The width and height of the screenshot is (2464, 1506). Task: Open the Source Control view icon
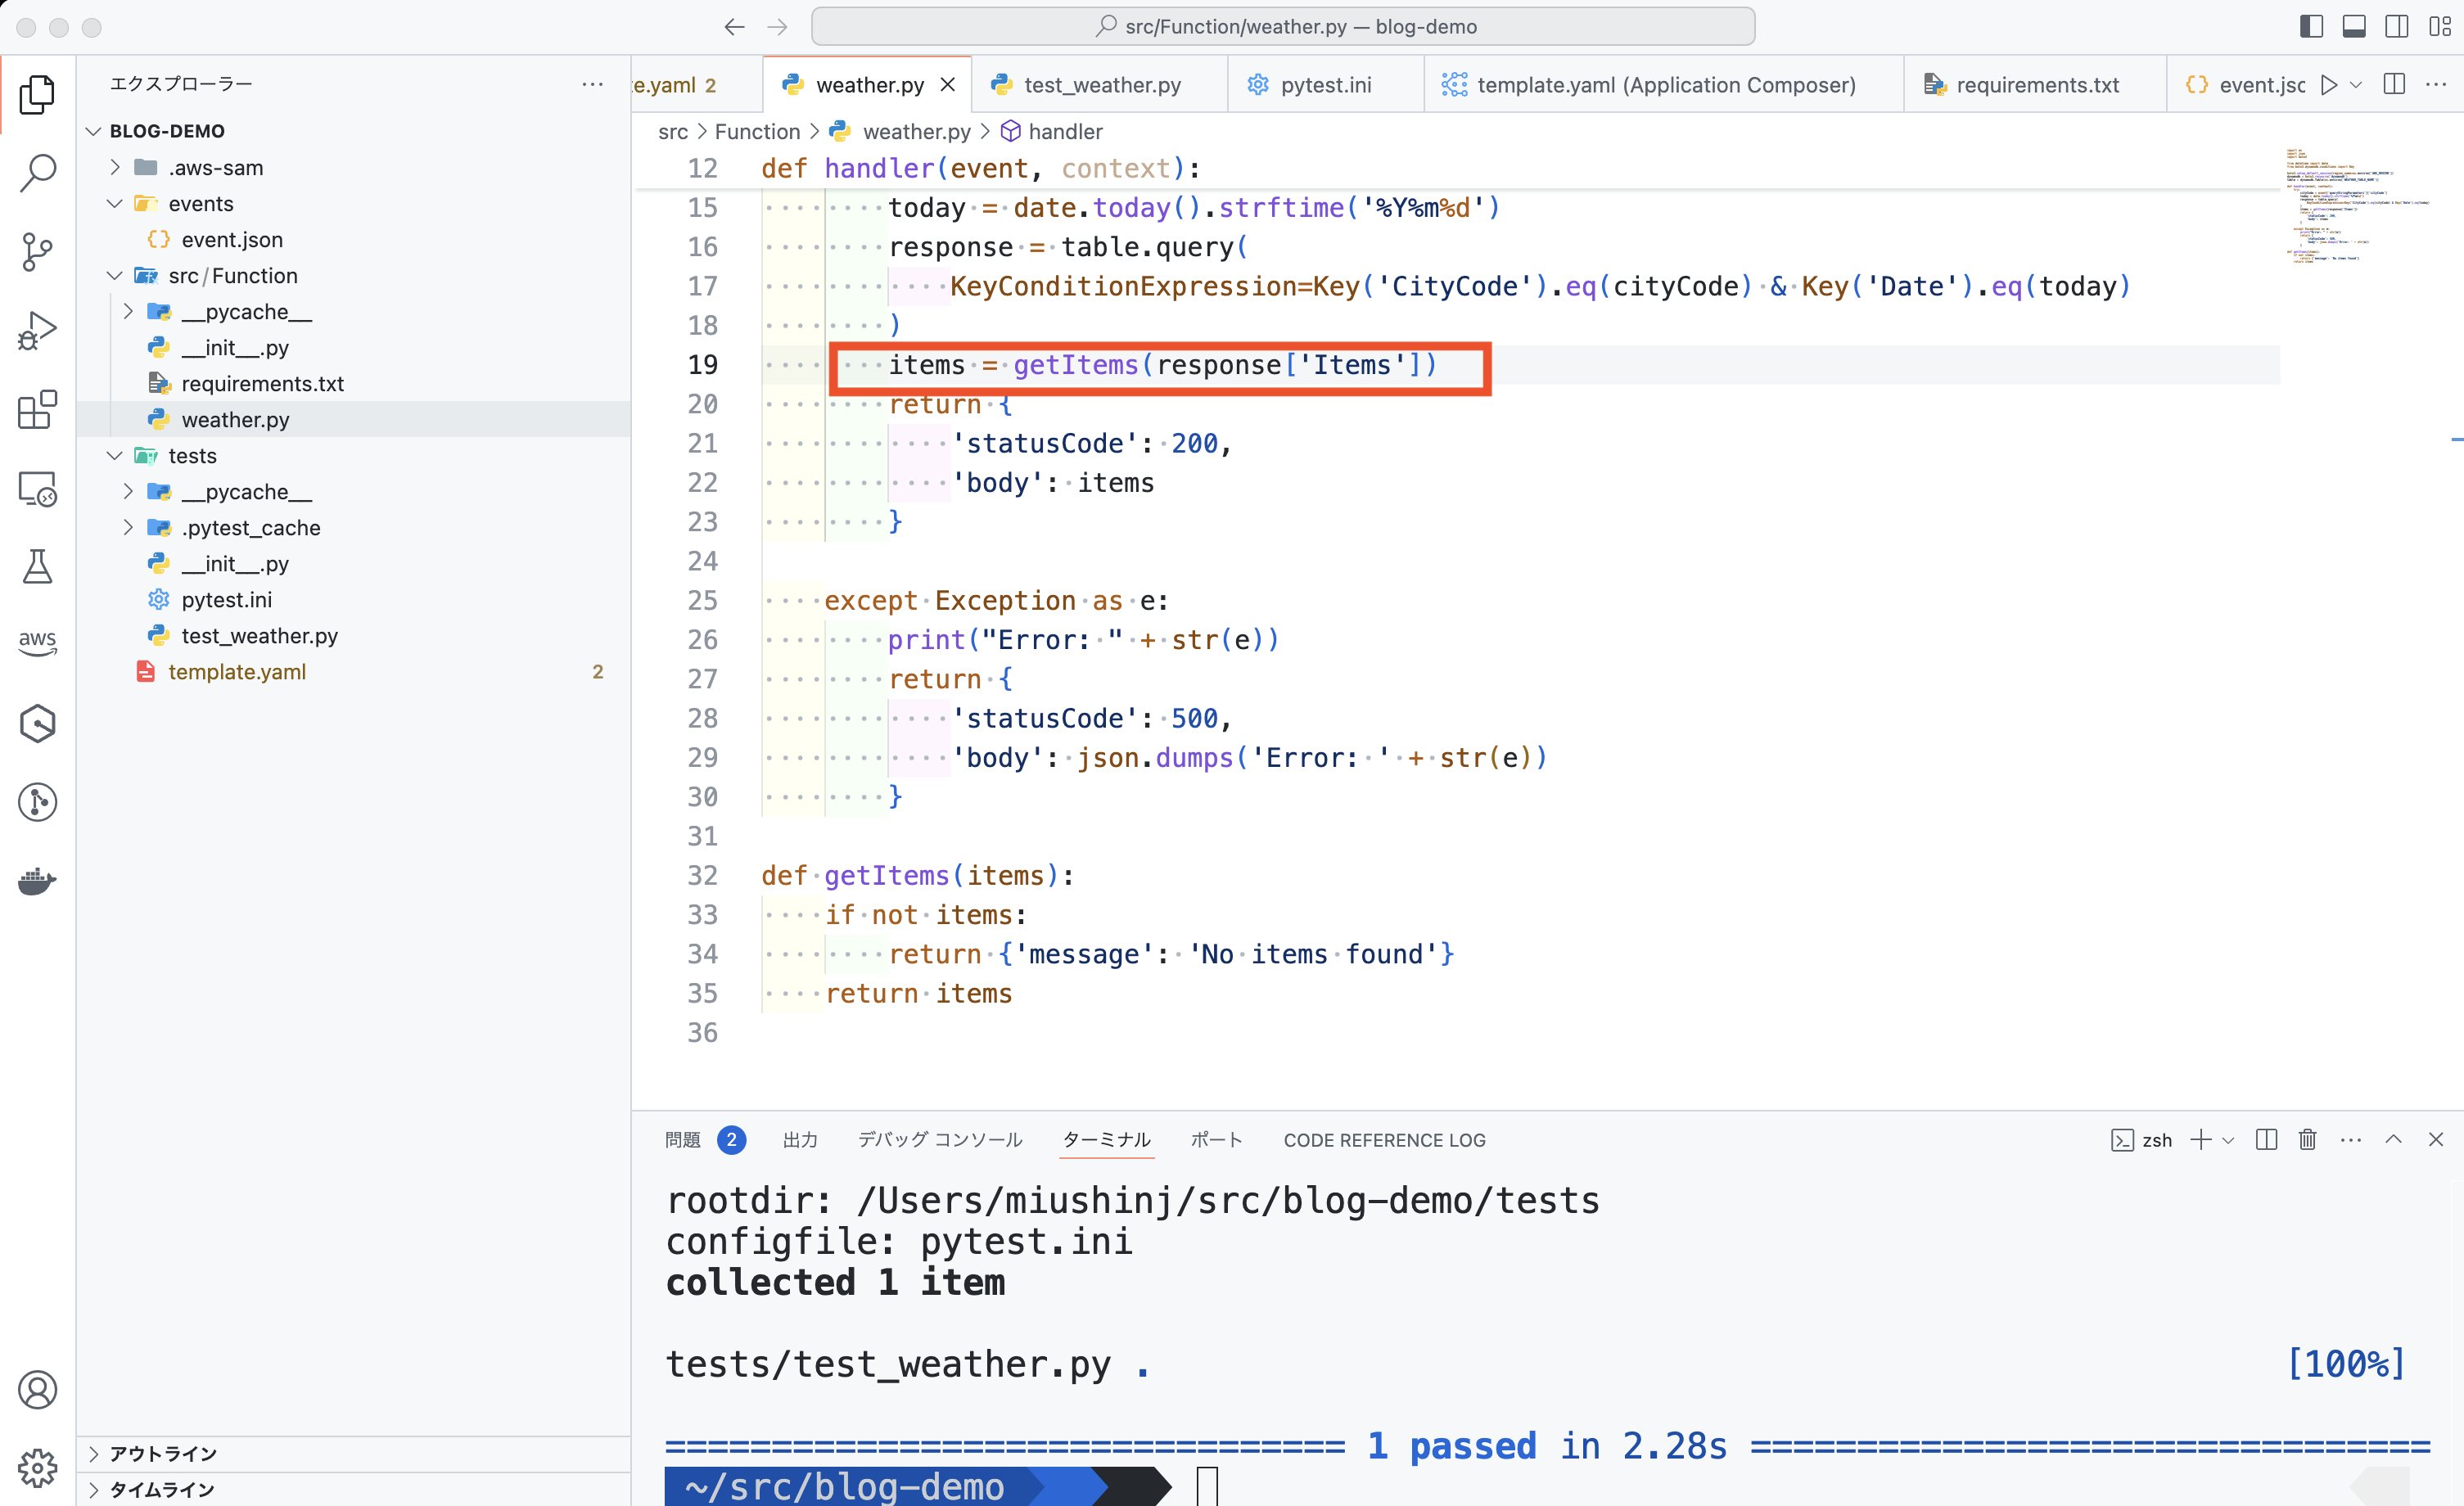click(x=38, y=251)
